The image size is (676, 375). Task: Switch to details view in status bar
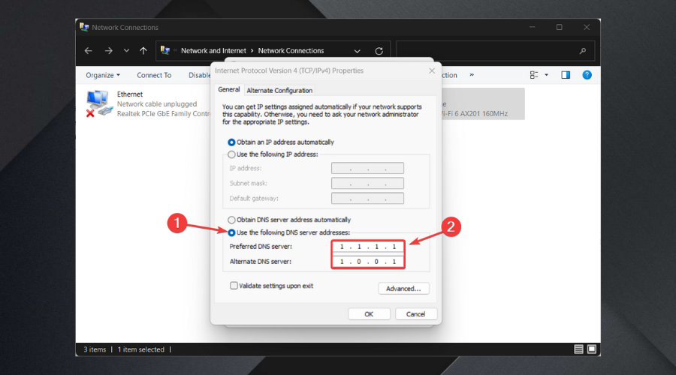coord(578,349)
